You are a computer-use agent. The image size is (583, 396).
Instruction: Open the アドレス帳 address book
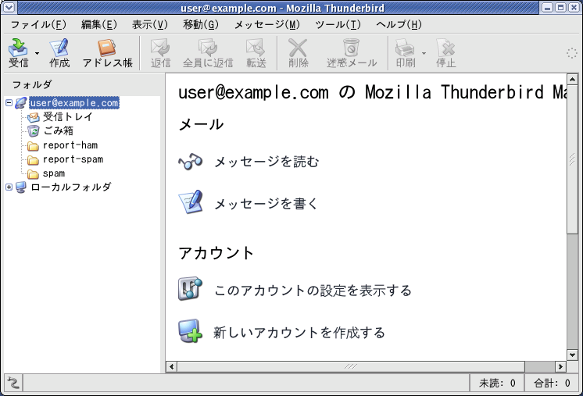(x=107, y=53)
